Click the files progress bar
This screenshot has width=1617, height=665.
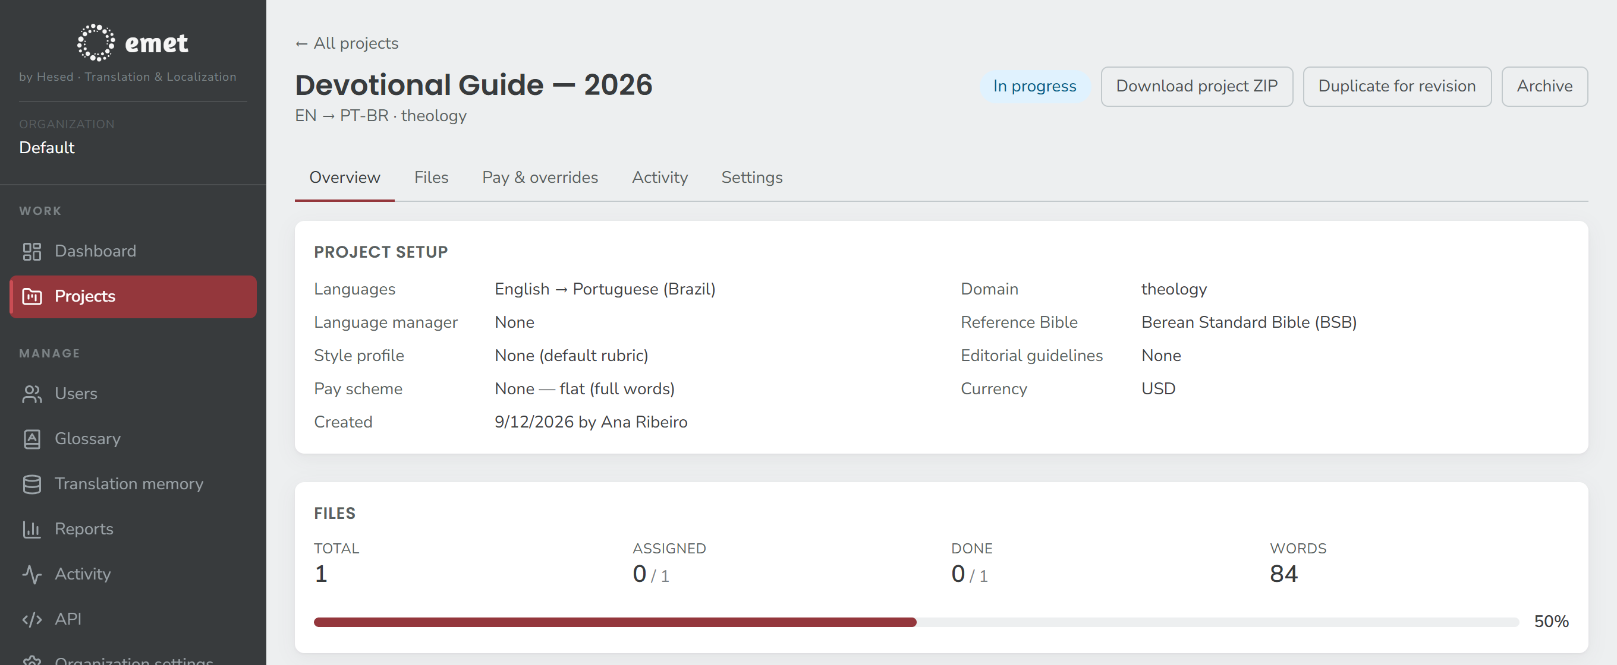[x=916, y=622]
